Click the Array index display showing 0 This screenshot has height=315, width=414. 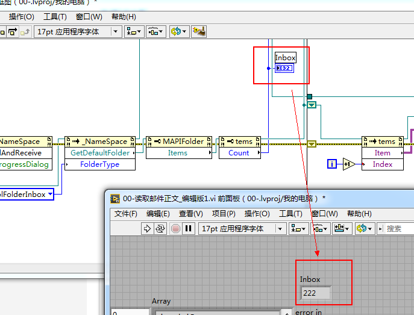[130, 312]
